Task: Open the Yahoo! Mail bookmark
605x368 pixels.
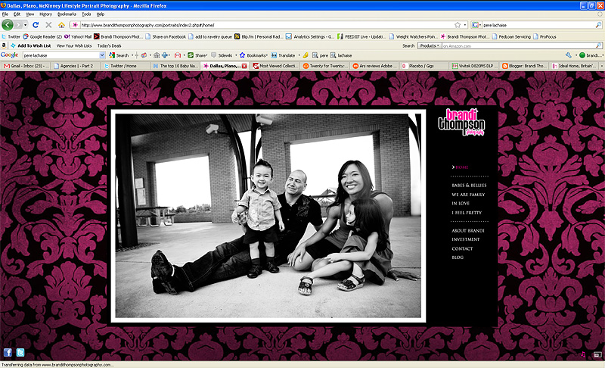Action: [78, 36]
